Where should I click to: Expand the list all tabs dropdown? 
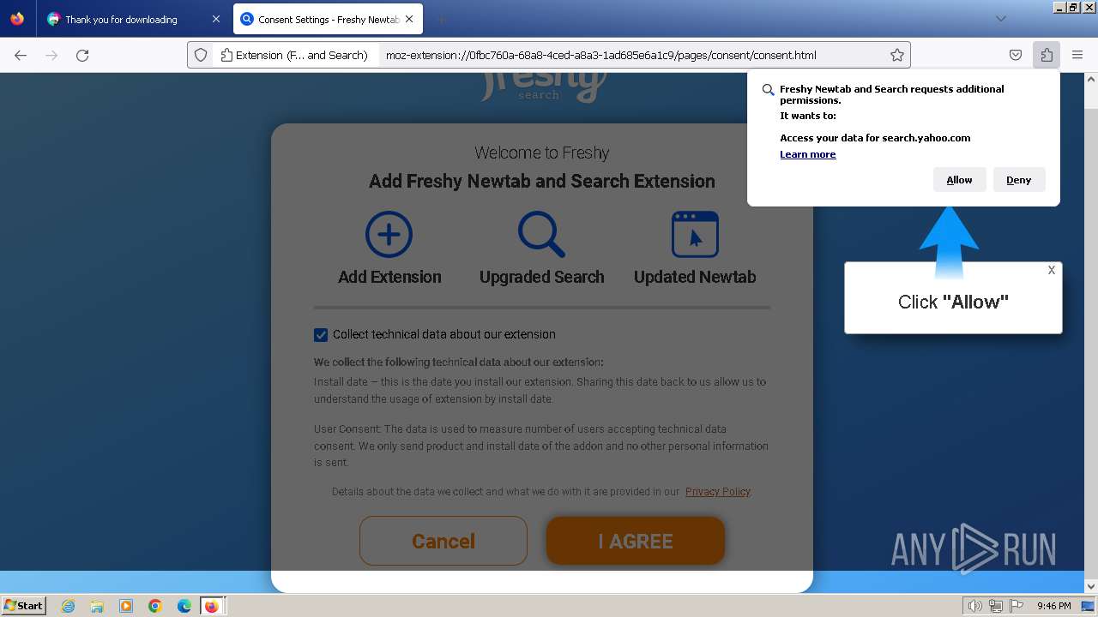[x=1001, y=19]
